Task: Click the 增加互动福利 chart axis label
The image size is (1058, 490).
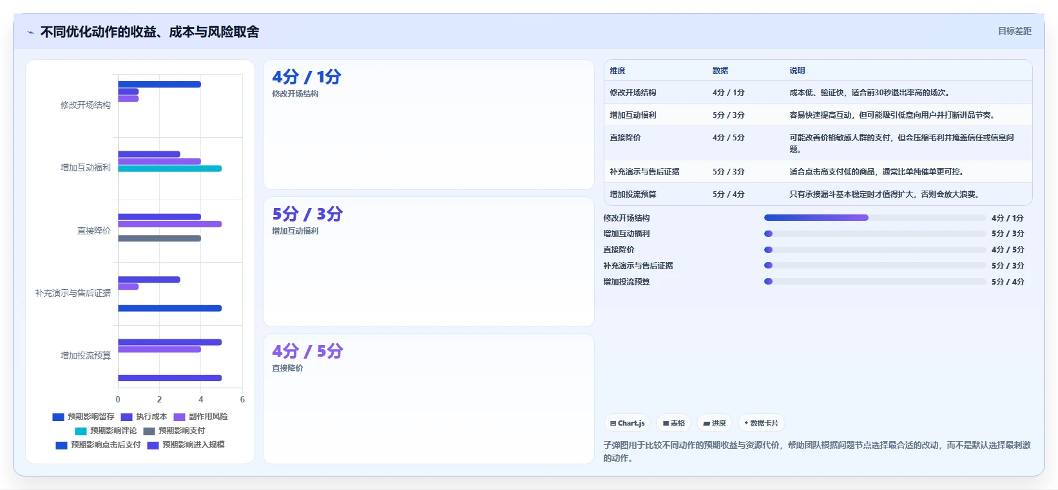Action: 86,167
